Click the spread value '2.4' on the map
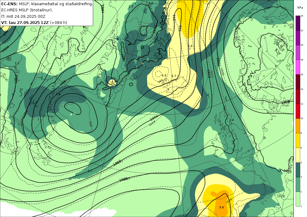The image size is (307, 217). click(x=231, y=120)
